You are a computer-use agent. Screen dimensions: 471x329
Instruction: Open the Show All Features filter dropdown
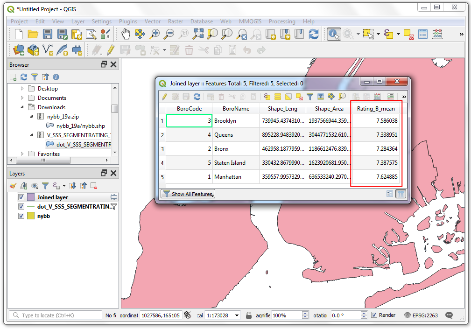click(x=188, y=194)
